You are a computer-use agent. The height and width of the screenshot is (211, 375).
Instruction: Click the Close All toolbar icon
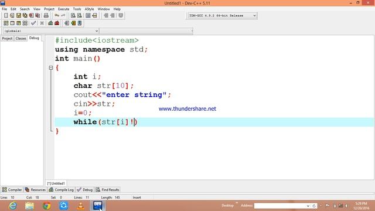(37, 16)
